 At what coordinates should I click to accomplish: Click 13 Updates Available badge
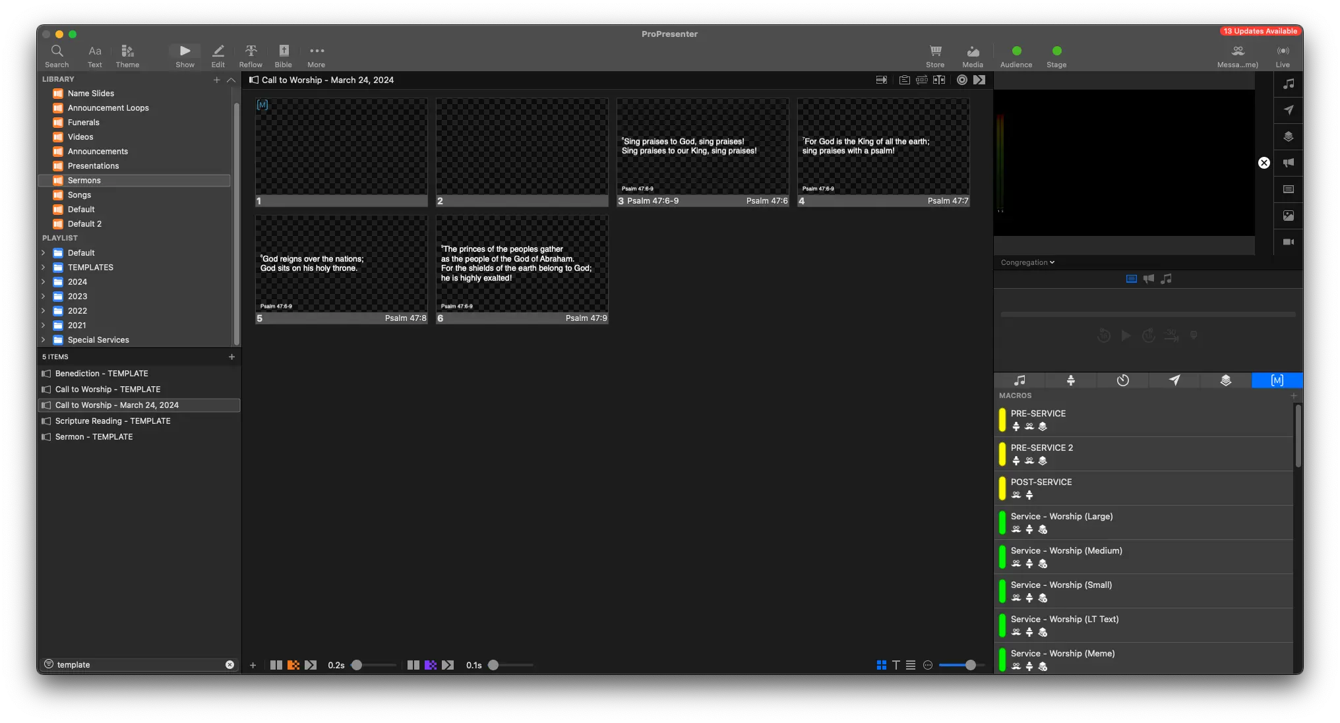1260,31
